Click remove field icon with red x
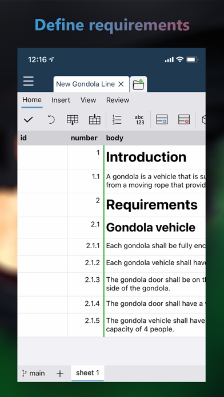The height and width of the screenshot is (397, 224). (184, 120)
